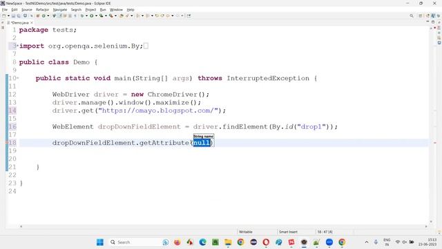Screen dimensions: 442x249
Task: Click the Open Perspective icon
Action: pyautogui.click(x=421, y=16)
